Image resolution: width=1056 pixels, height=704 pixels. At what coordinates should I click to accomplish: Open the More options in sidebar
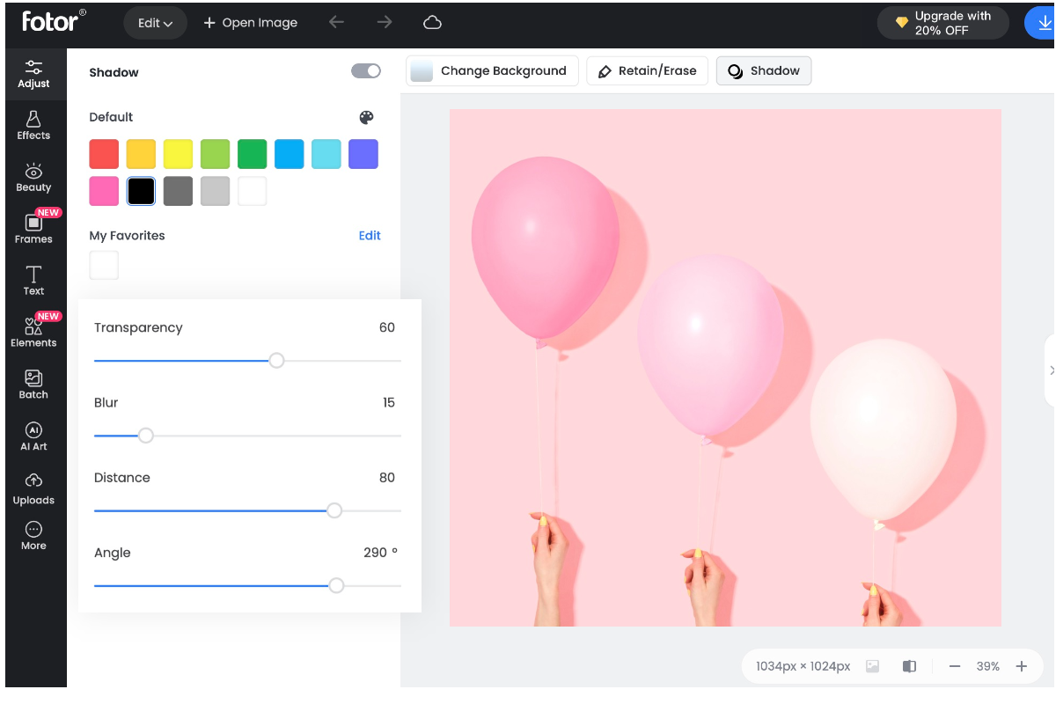pos(33,535)
